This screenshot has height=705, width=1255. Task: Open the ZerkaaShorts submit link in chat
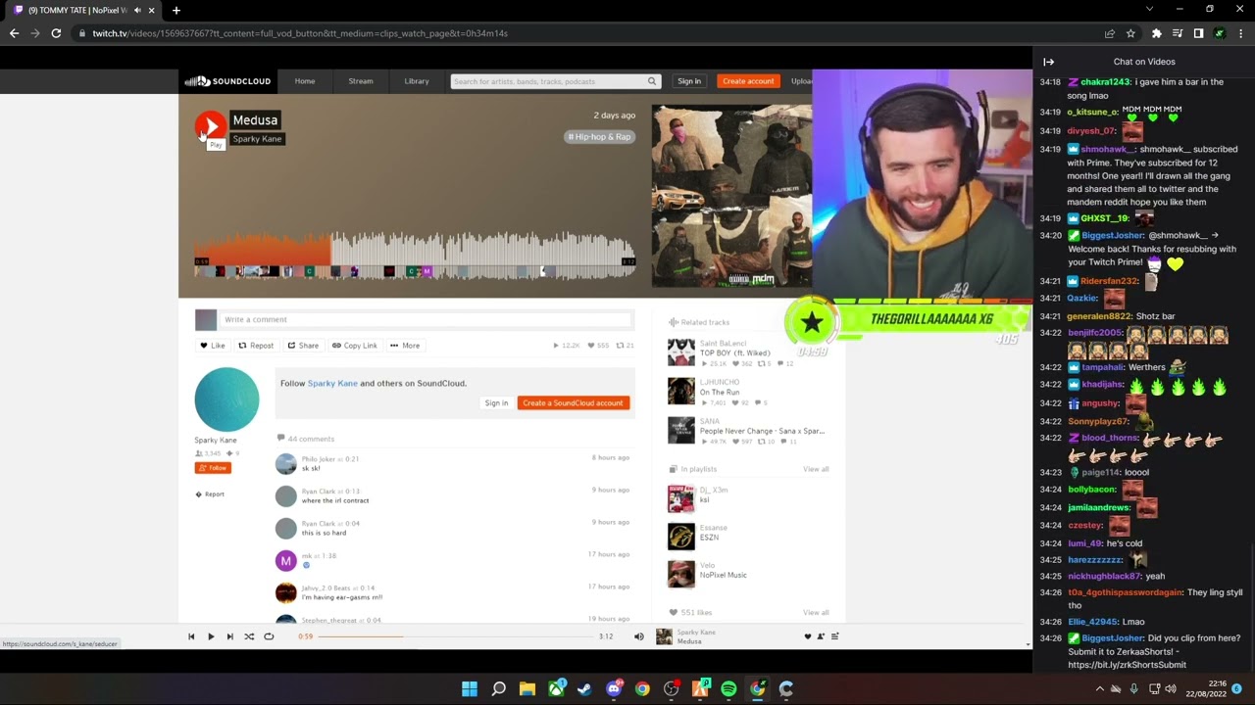click(x=1127, y=665)
